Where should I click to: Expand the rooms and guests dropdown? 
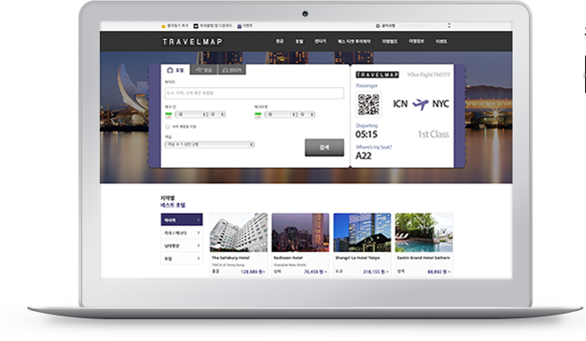210,144
